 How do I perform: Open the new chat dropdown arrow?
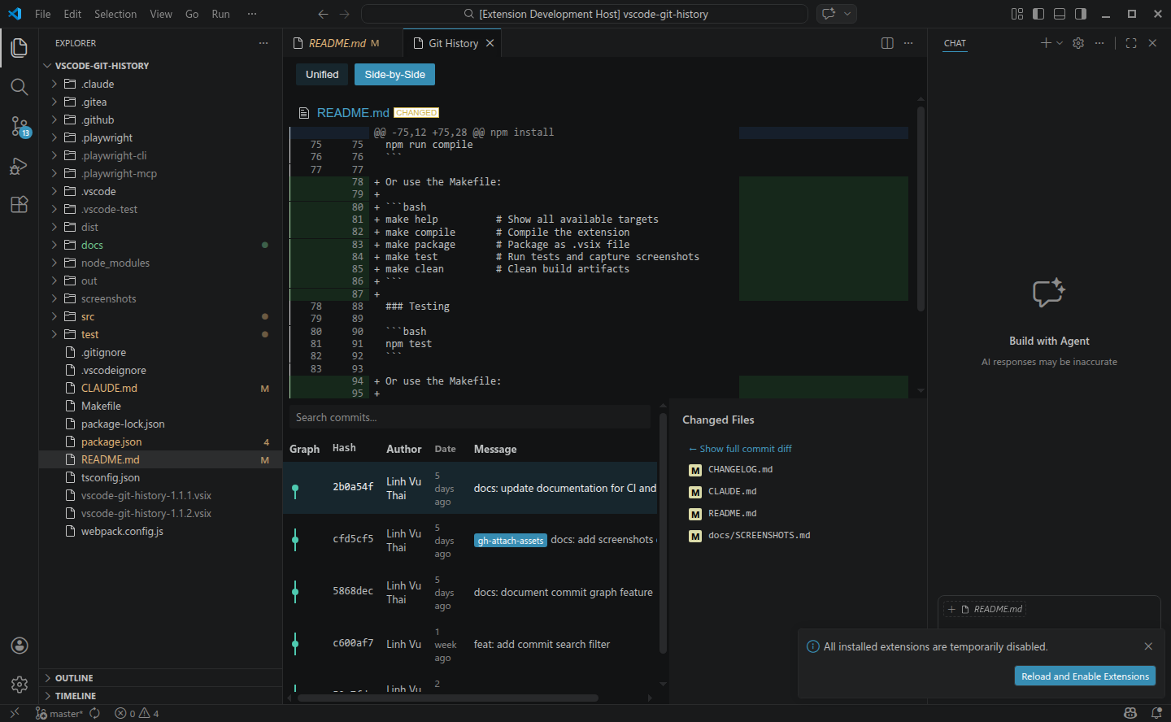(x=1060, y=43)
